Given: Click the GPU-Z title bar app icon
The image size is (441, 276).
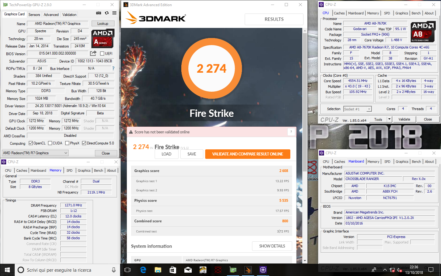Looking at the screenshot, I should 5,5.
